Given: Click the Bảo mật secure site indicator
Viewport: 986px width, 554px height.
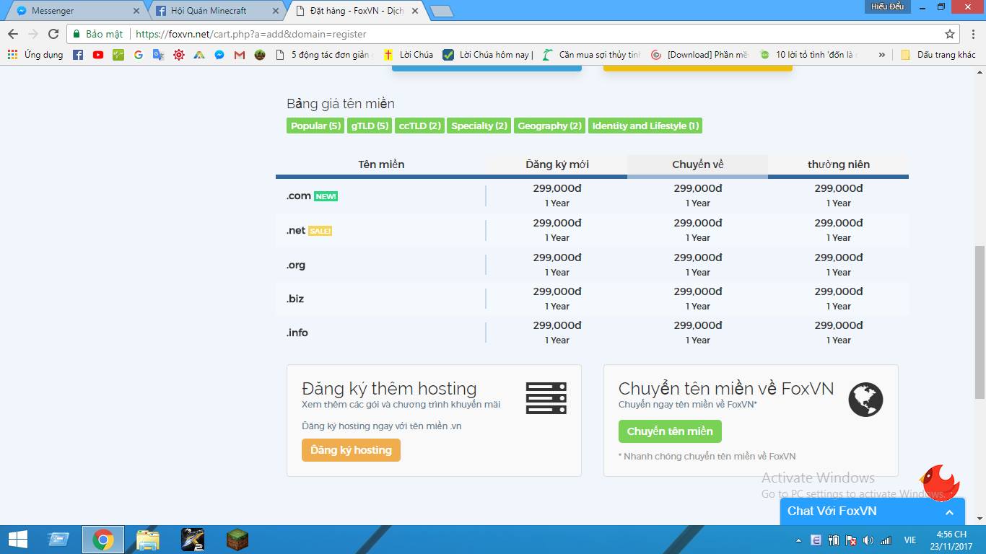Looking at the screenshot, I should [x=98, y=34].
